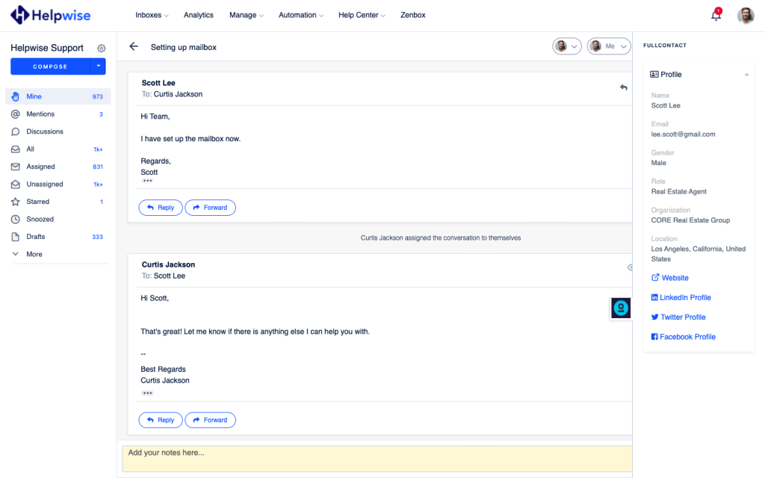Click the three dots under Scott's signature
The width and height of the screenshot is (765, 478).
pos(147,181)
